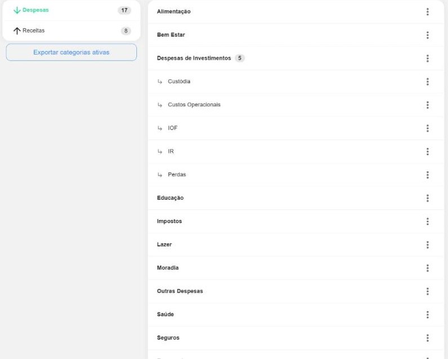Click the up-arrow Receitas icon
The width and height of the screenshot is (448, 359).
click(x=17, y=30)
